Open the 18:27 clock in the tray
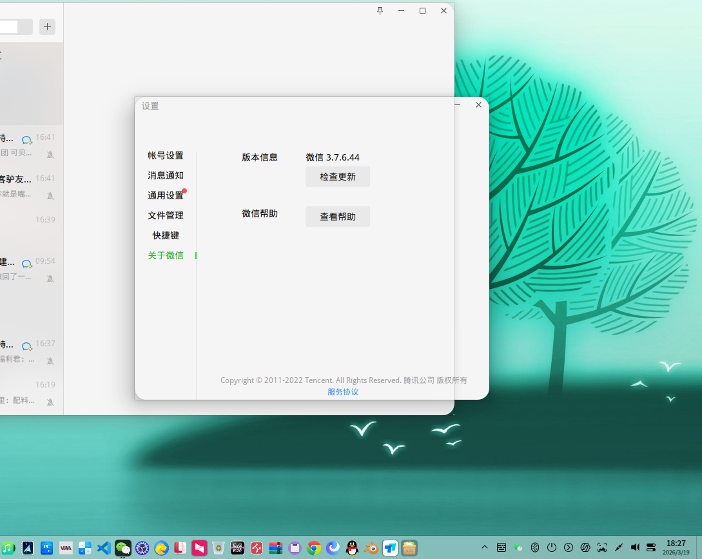The width and height of the screenshot is (702, 559). pyautogui.click(x=676, y=547)
